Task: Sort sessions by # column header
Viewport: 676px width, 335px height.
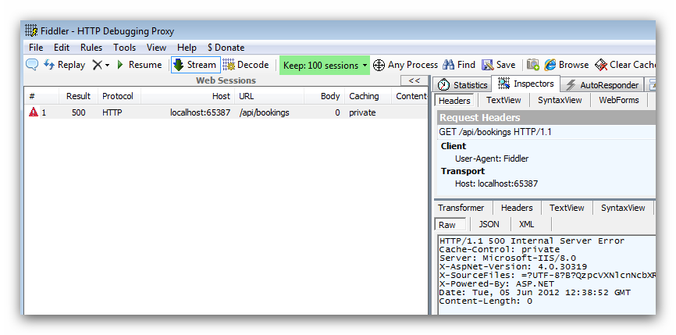Action: pyautogui.click(x=41, y=96)
